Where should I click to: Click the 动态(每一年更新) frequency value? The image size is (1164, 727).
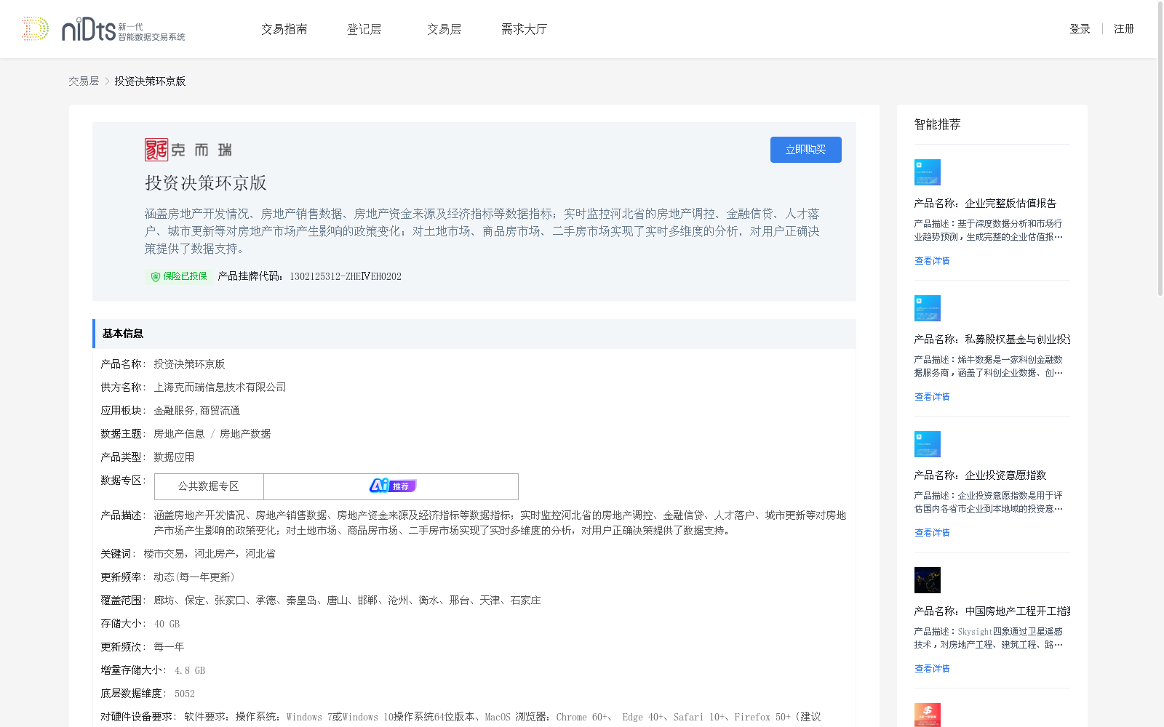194,577
